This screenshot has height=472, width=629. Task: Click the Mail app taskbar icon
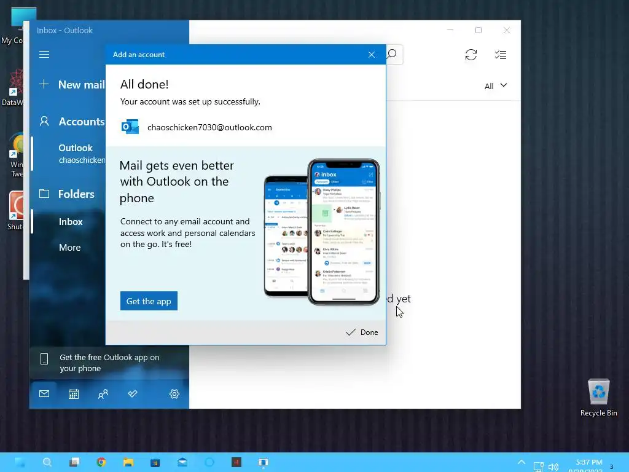182,462
